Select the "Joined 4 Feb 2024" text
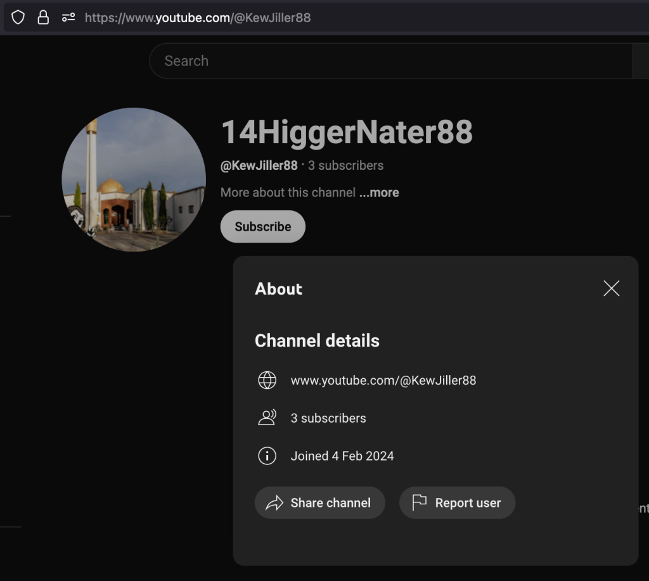649x581 pixels. click(x=342, y=456)
